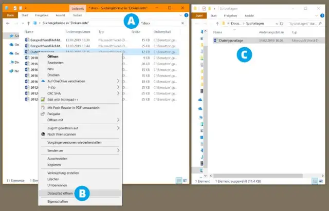Click Word icon of Dateitypvorlage in right window
Image resolution: width=329 pixels, height=211 pixels.
[216, 40]
